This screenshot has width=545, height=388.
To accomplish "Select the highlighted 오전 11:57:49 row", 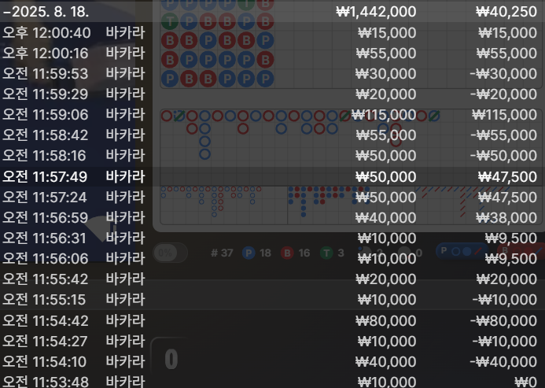I will tap(272, 177).
